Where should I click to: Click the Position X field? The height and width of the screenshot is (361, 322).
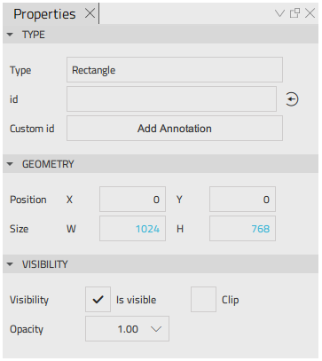132,200
